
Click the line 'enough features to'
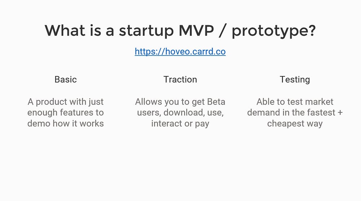66,112
